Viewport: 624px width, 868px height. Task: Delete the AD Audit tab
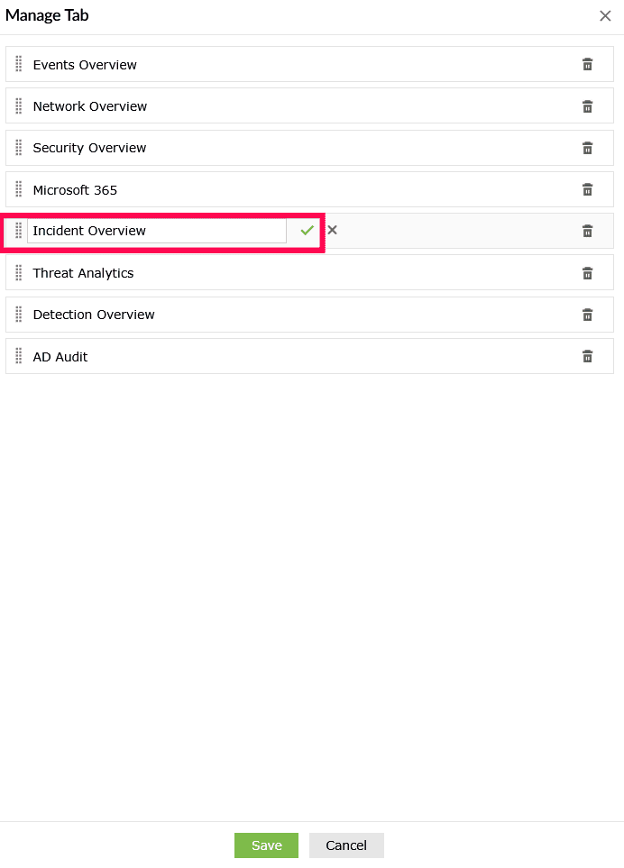[x=587, y=356]
